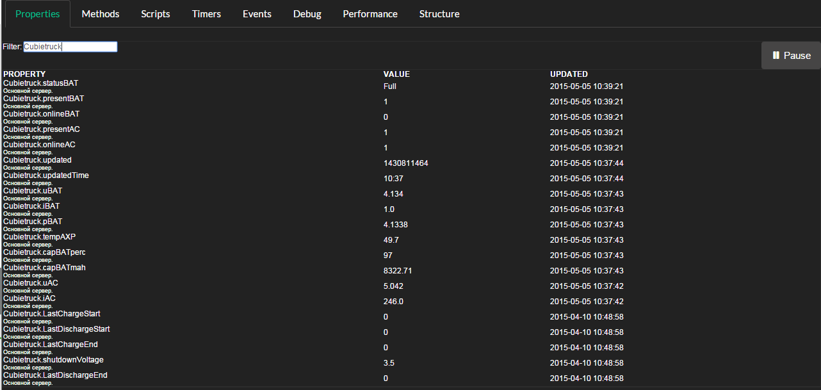Select the Properties tab
Viewport: 821px width, 390px height.
click(38, 14)
